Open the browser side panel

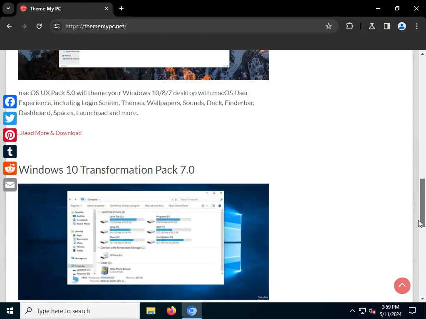[386, 26]
